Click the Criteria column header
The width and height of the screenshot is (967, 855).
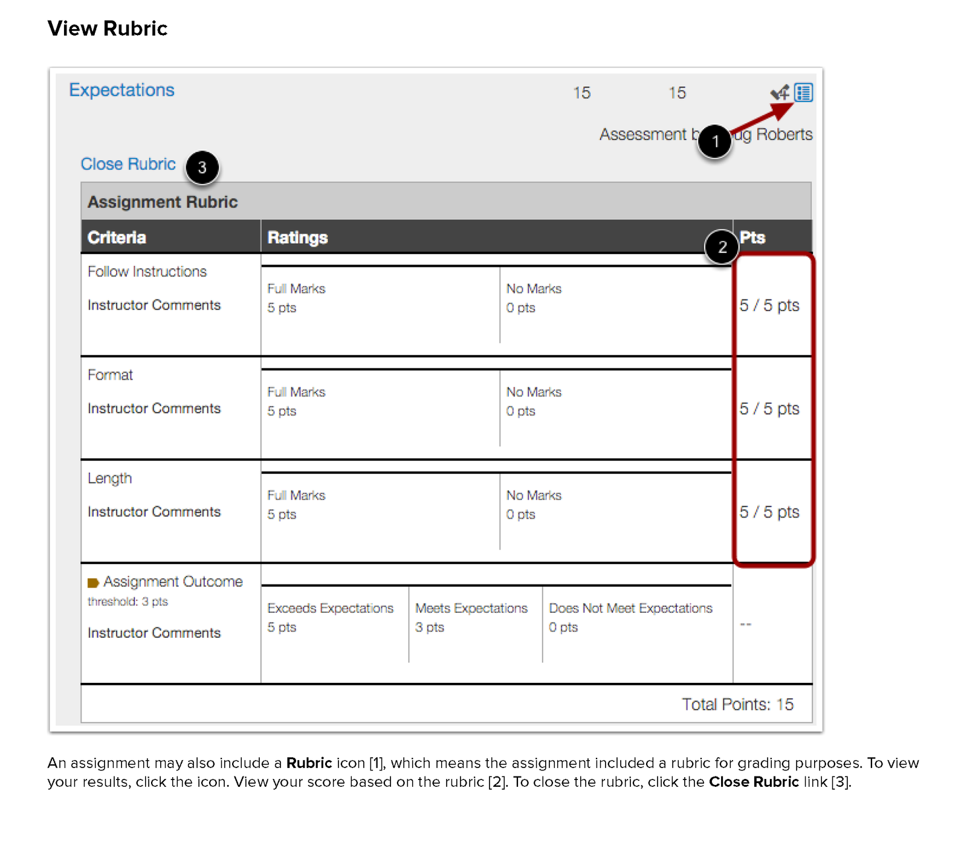tap(117, 237)
